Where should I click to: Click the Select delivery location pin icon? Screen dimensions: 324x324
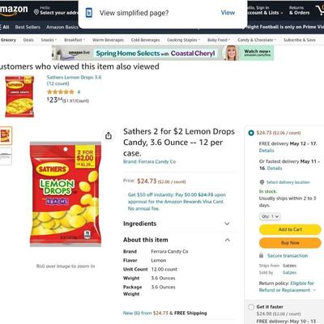click(262, 182)
